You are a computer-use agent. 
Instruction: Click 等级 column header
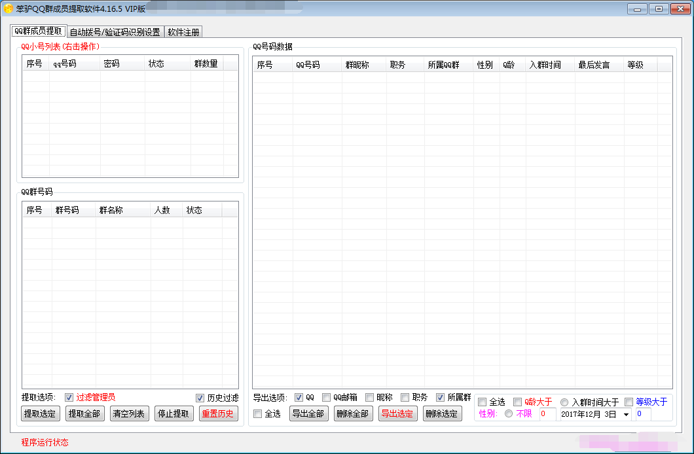(x=640, y=65)
